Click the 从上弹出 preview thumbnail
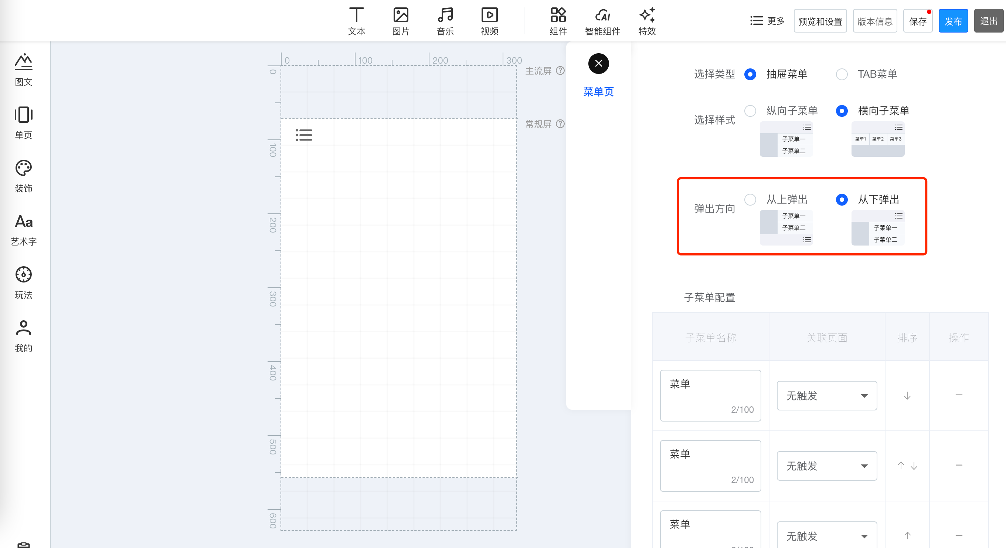This screenshot has width=1006, height=548. click(x=786, y=228)
